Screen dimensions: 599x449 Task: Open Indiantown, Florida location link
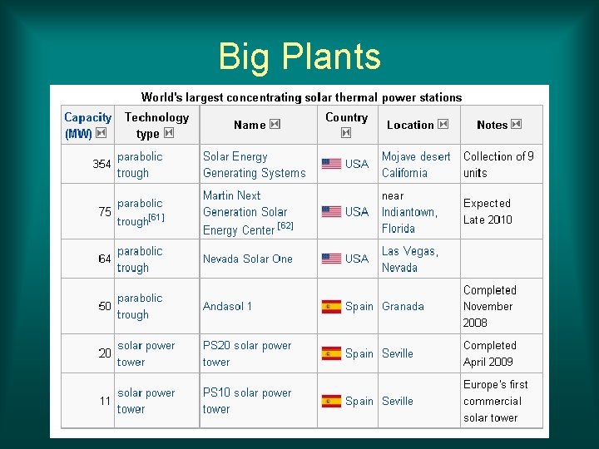(409, 220)
